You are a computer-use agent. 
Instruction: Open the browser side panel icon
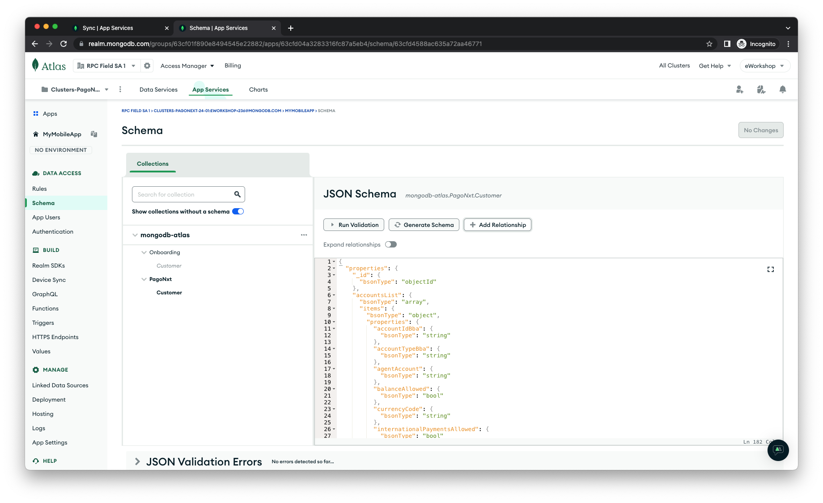point(727,44)
